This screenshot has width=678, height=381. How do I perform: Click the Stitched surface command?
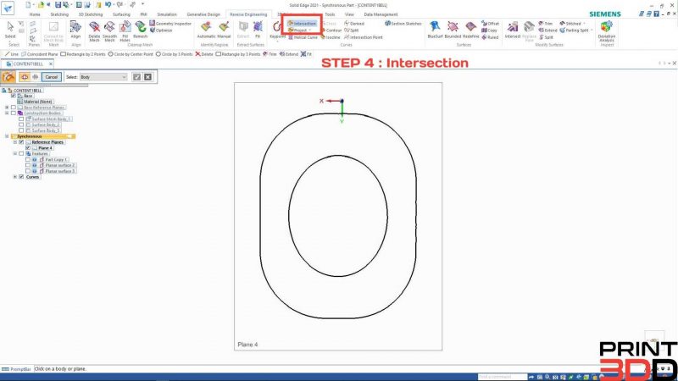(570, 24)
